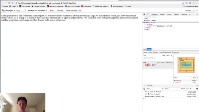Image resolution: width=199 pixels, height=112 pixels.
Task: Close the console drawer
Action: coord(197,86)
